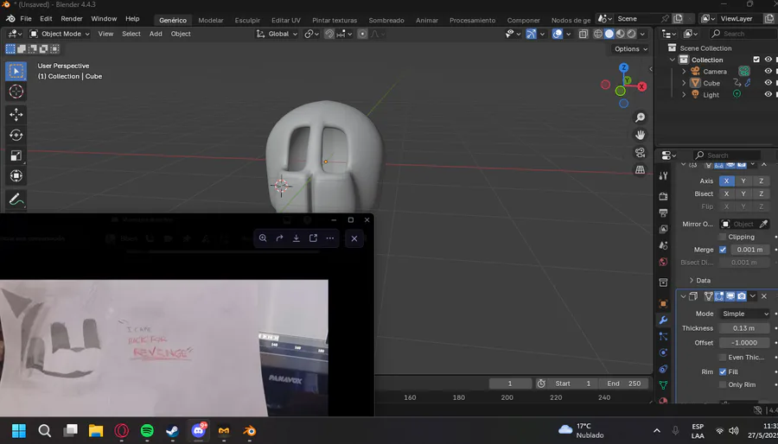Toggle camera view icon in viewport
Screen dimensions: 778x444
coord(640,152)
